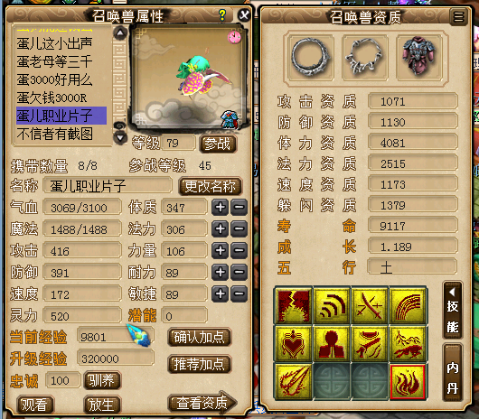Click the 确认加点 button
479x419 pixels.
(200, 337)
